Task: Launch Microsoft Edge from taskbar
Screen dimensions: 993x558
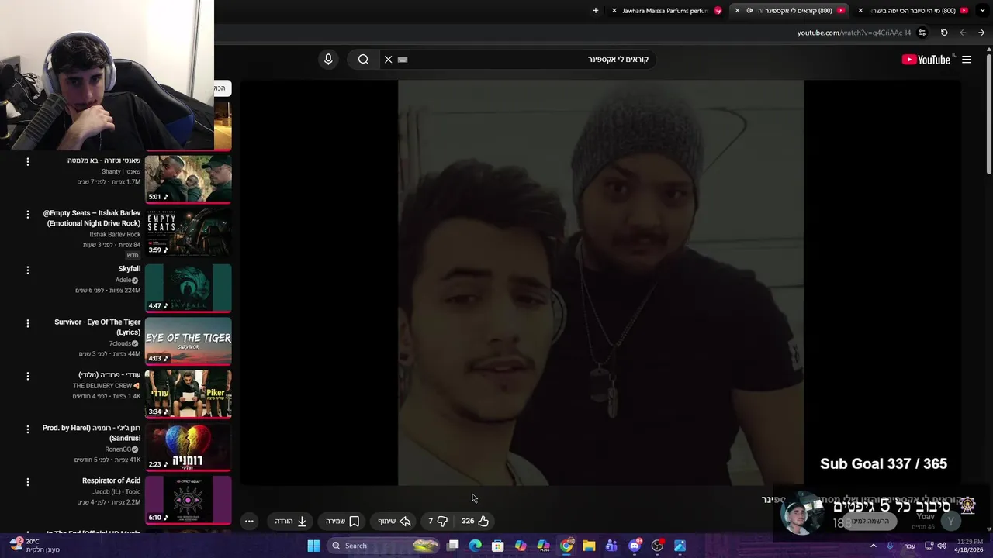Action: coord(476,546)
